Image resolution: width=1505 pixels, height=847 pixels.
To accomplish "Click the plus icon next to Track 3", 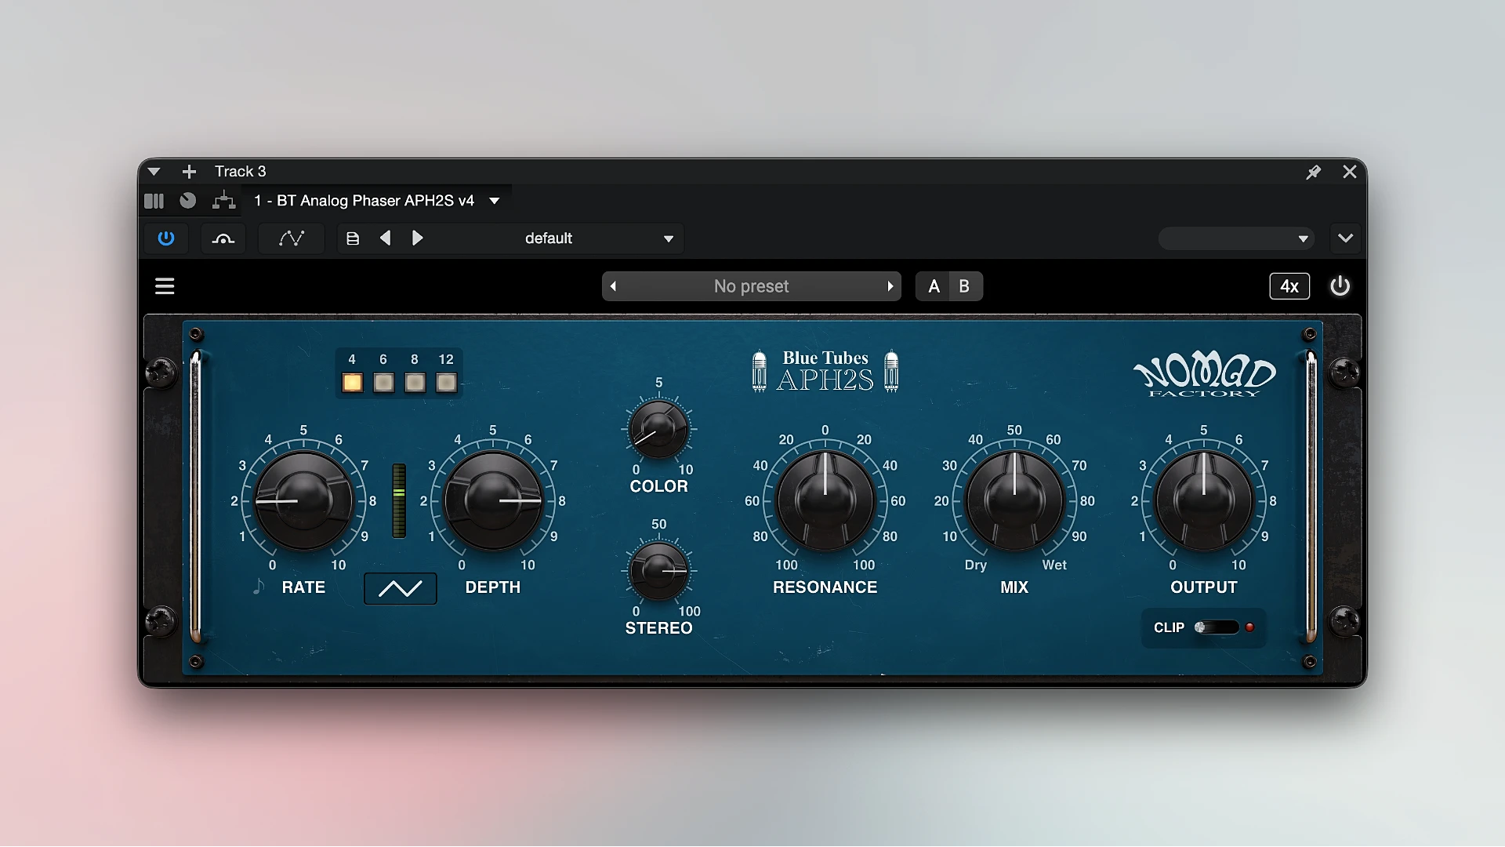I will click(189, 172).
